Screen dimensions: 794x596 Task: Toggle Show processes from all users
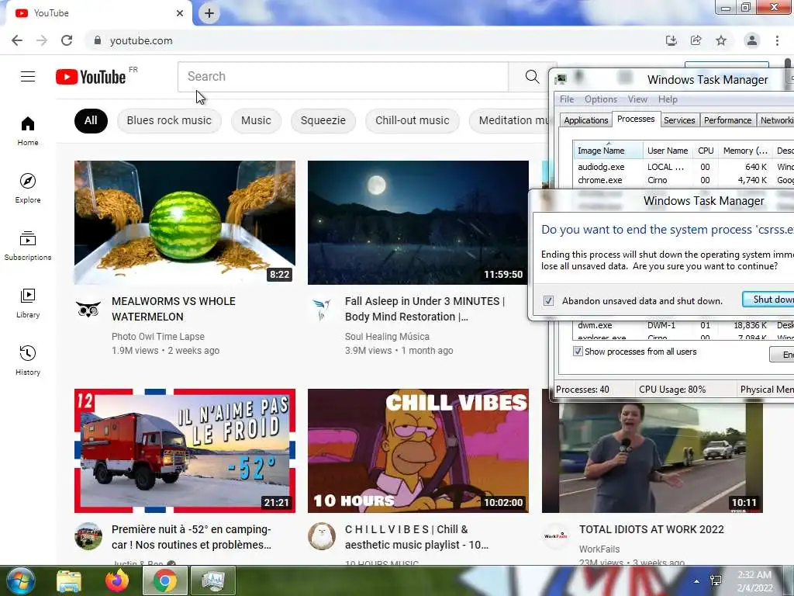578,352
